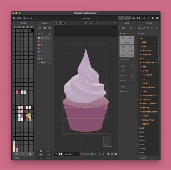Duplicate model with copy pages icon
Screen dimensions: 171x170
pos(157,18)
